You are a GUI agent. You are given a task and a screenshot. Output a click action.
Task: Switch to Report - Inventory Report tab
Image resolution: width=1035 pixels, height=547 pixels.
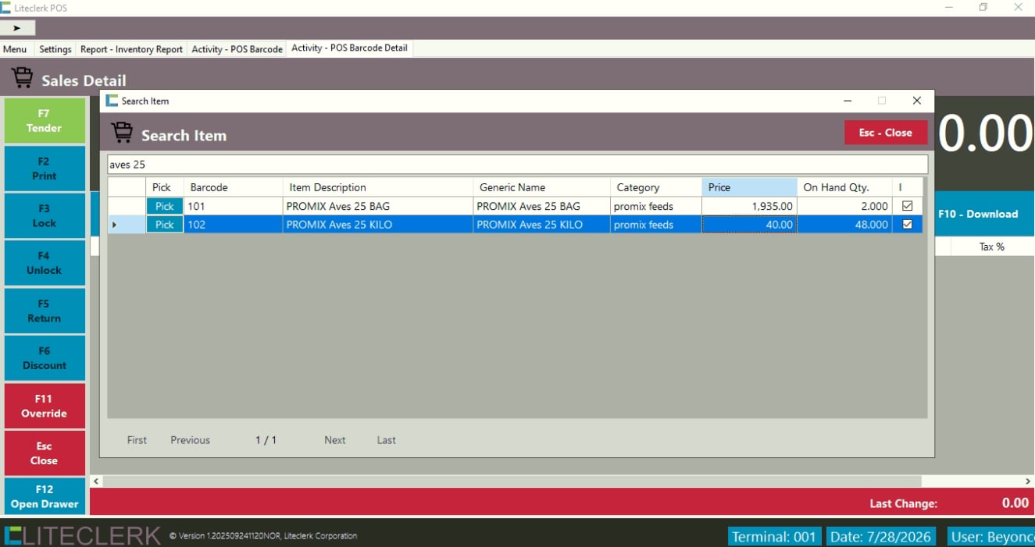[x=131, y=49]
